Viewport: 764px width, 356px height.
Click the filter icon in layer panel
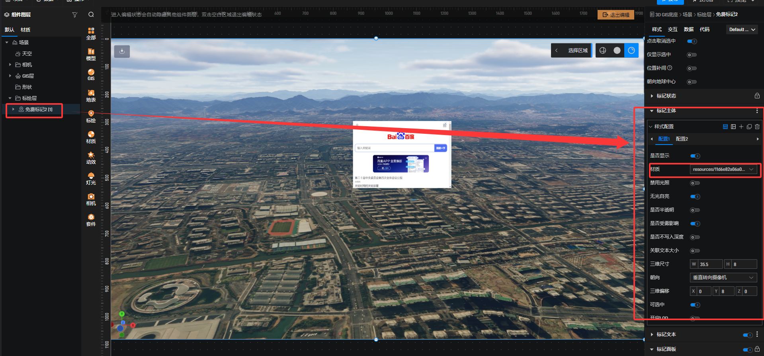click(x=74, y=15)
